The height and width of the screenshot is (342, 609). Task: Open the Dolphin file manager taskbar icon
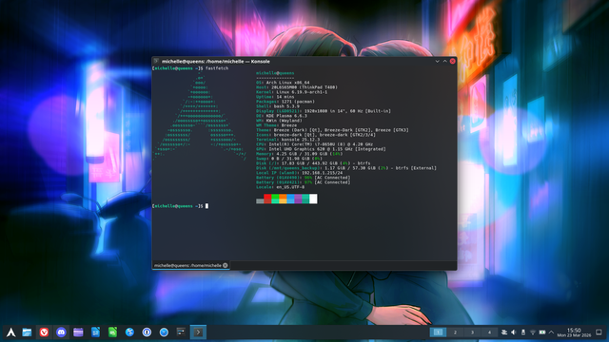coord(27,332)
